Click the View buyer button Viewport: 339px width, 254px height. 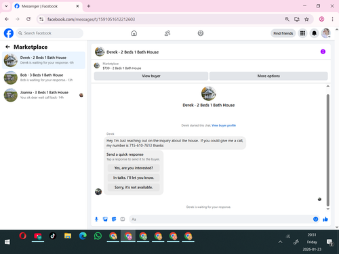click(151, 76)
